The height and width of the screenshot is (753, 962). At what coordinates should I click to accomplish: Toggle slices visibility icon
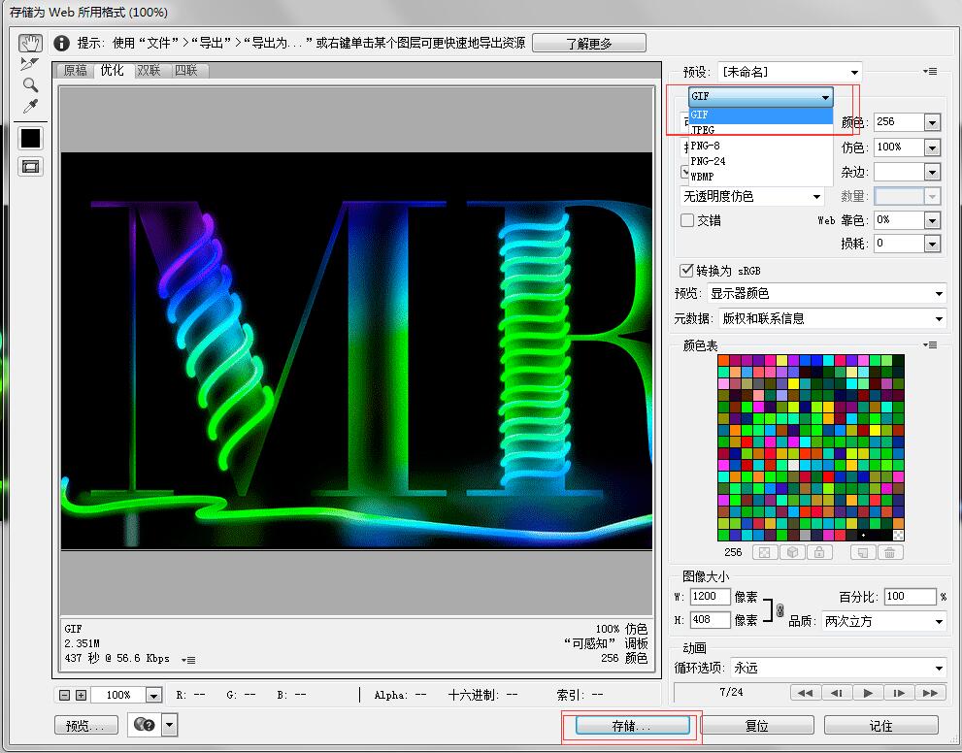(x=31, y=166)
